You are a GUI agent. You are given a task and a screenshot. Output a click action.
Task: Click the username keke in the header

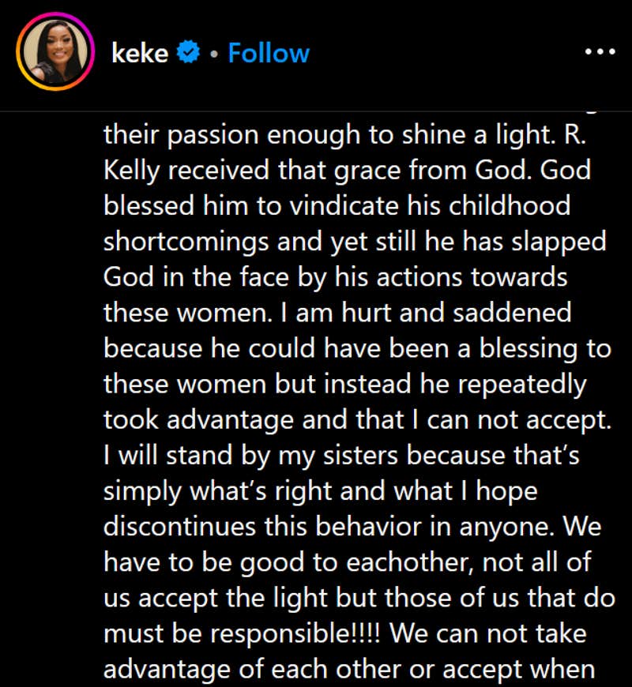(139, 52)
